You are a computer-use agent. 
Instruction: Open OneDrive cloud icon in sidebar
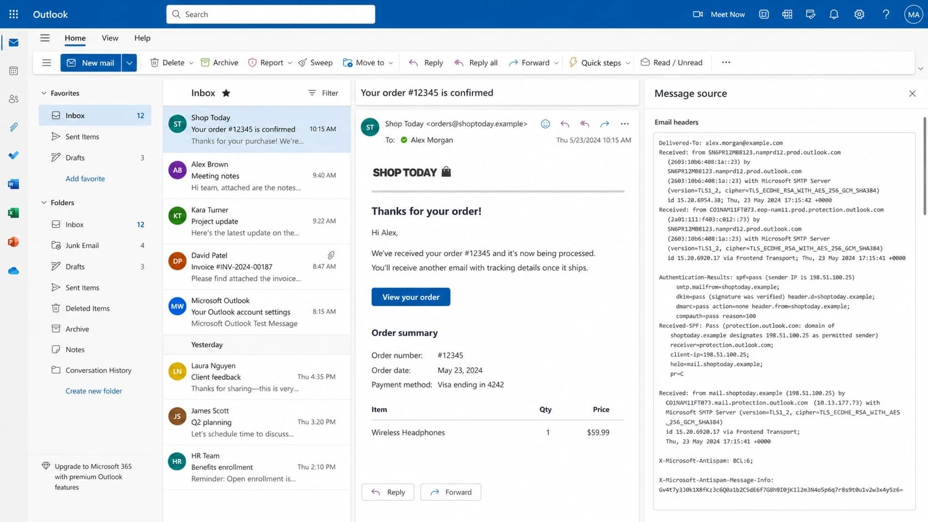pos(13,271)
